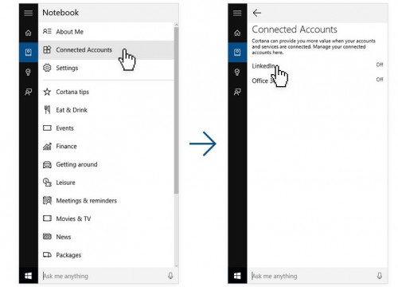Click the Finance chart icon
This screenshot has width=398, height=287.
coord(47,146)
